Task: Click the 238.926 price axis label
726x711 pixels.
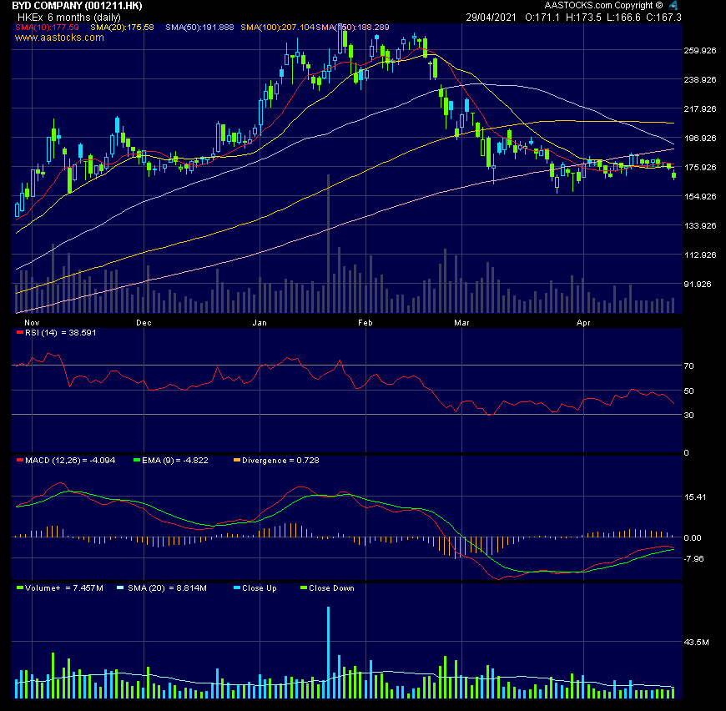Action: [x=700, y=79]
